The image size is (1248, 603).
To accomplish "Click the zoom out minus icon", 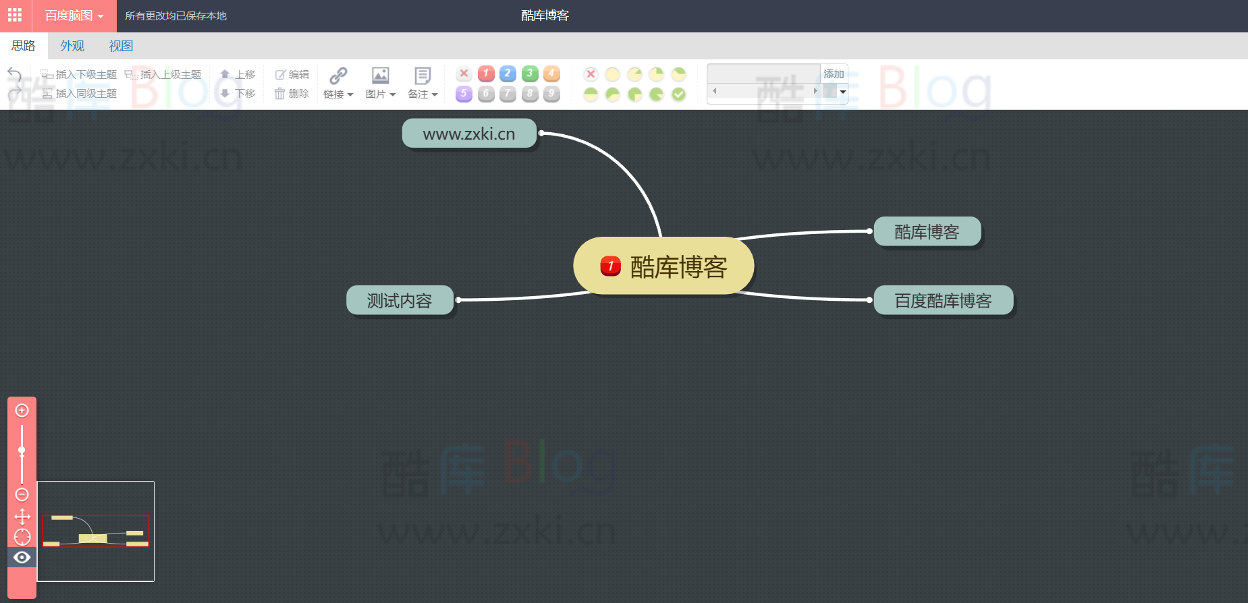I will (x=22, y=495).
